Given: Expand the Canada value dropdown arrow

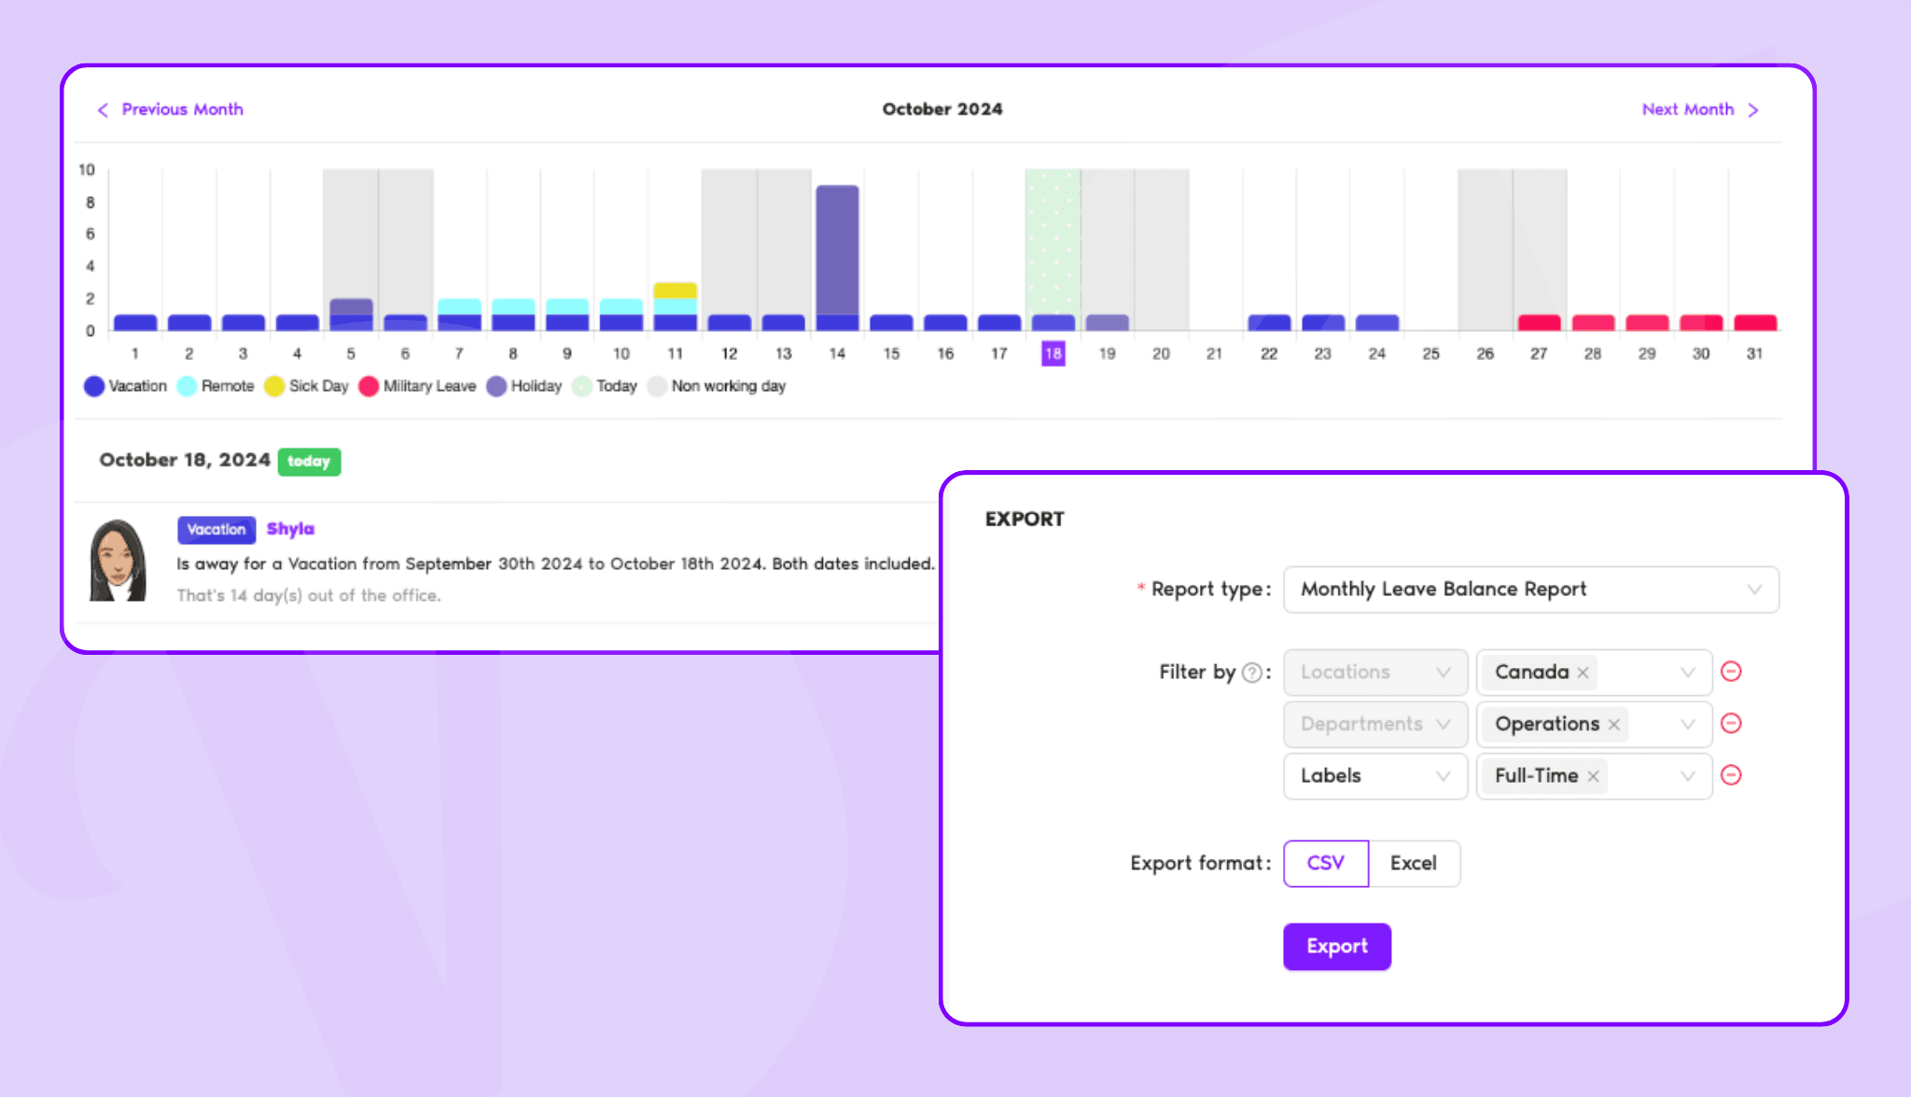Looking at the screenshot, I should coord(1688,673).
